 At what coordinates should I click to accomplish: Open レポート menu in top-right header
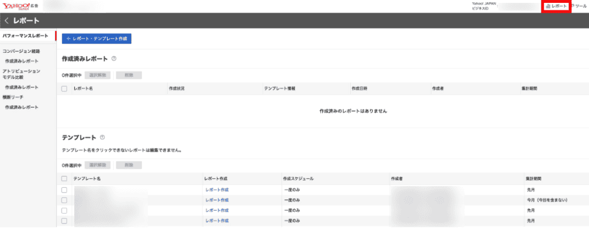pyautogui.click(x=556, y=6)
